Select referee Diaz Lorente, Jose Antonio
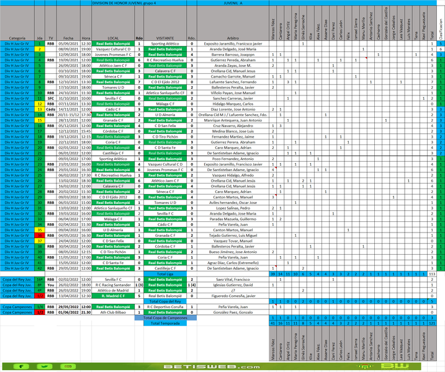This screenshot has width=445, height=372. point(233,110)
